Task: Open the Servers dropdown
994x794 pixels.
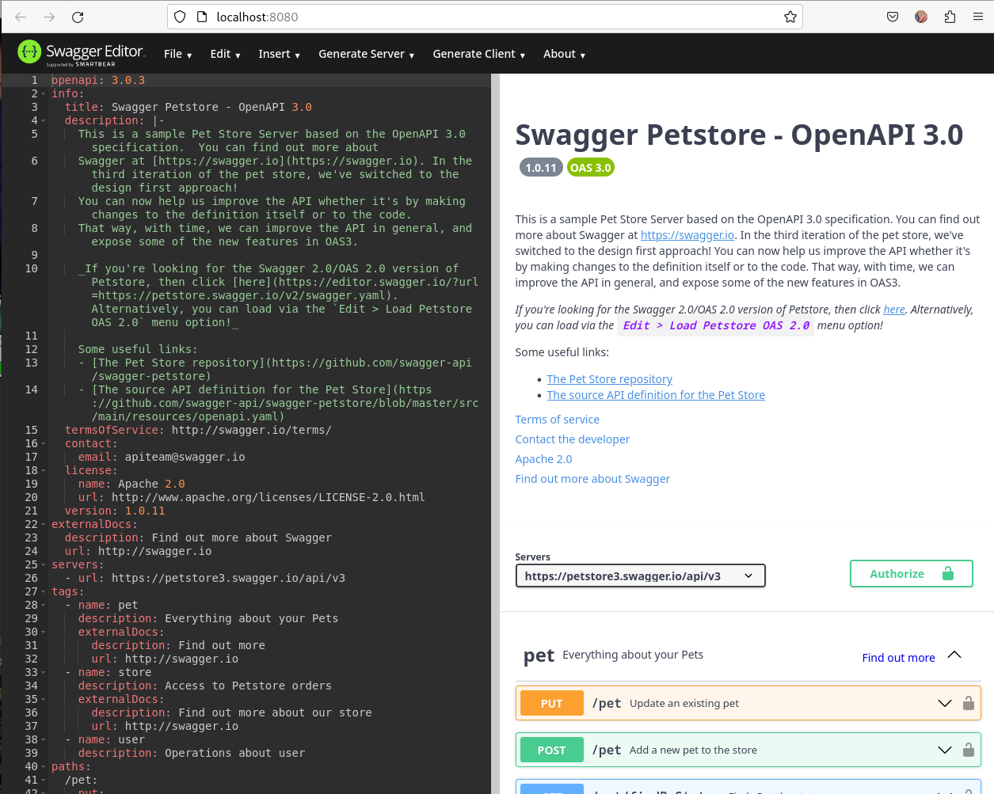Action: (640, 575)
